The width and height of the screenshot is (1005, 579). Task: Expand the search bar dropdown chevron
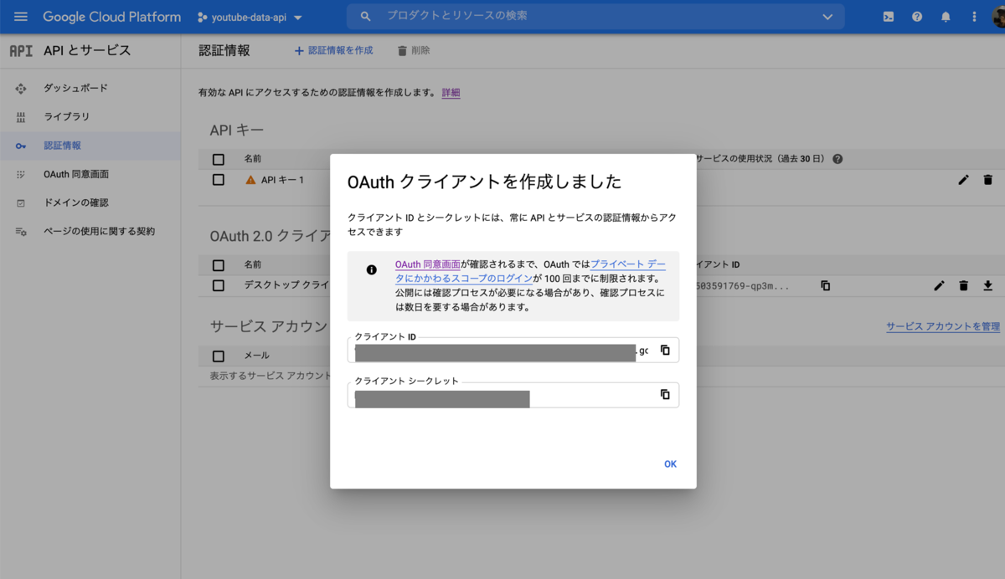[x=827, y=16]
